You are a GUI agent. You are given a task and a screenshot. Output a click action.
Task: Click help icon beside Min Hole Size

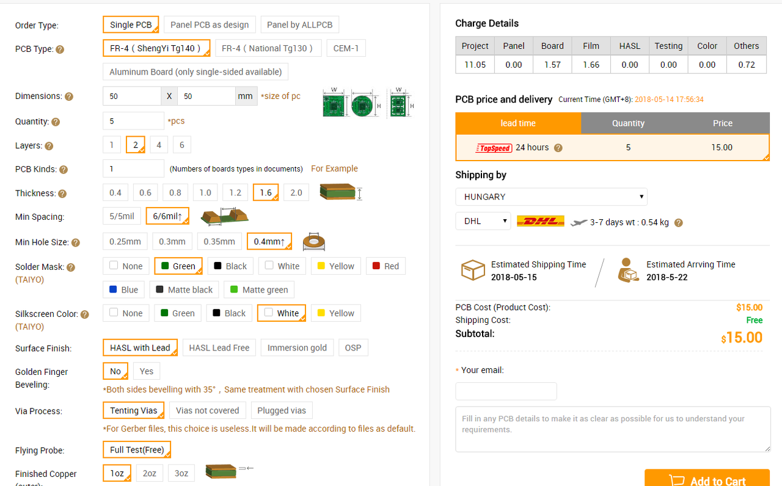[76, 242]
